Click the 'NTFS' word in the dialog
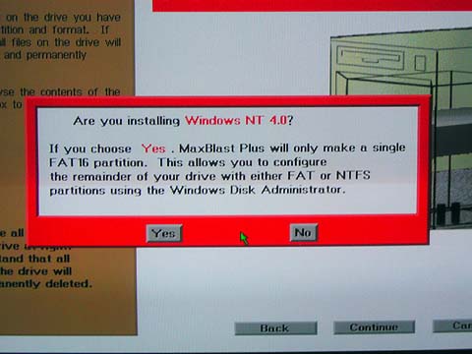Image resolution: width=472 pixels, height=354 pixels. click(x=353, y=175)
